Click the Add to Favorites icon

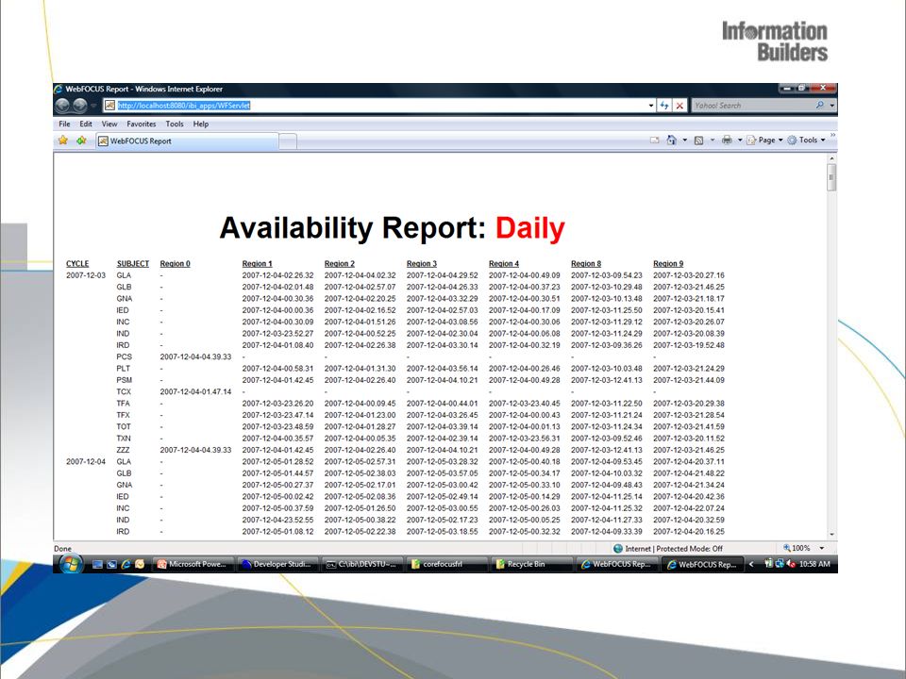[x=81, y=141]
